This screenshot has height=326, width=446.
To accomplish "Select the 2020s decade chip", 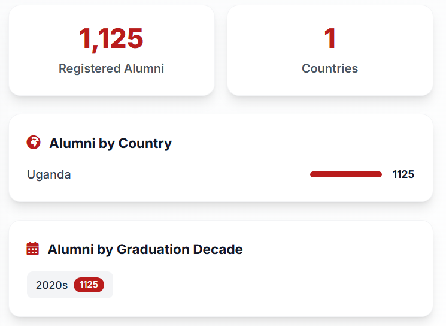I will 69,285.
